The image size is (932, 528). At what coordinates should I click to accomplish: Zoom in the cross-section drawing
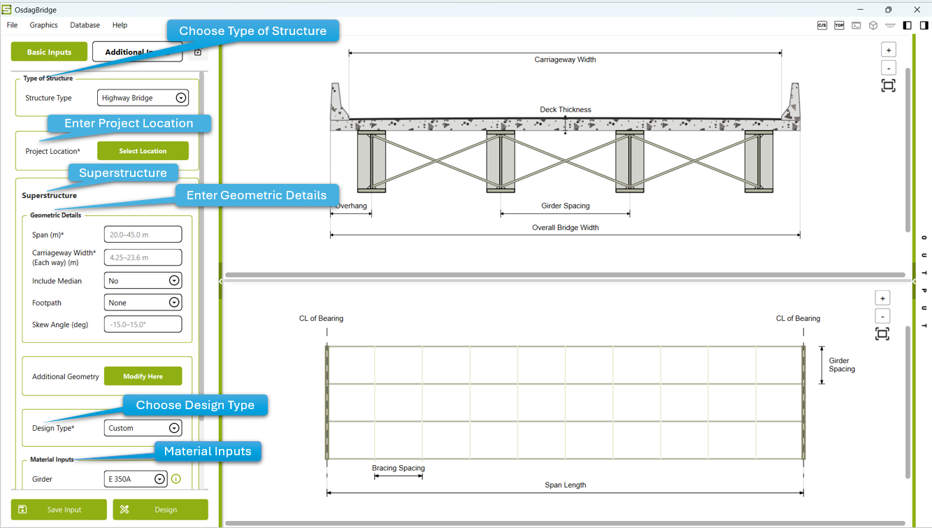point(889,50)
